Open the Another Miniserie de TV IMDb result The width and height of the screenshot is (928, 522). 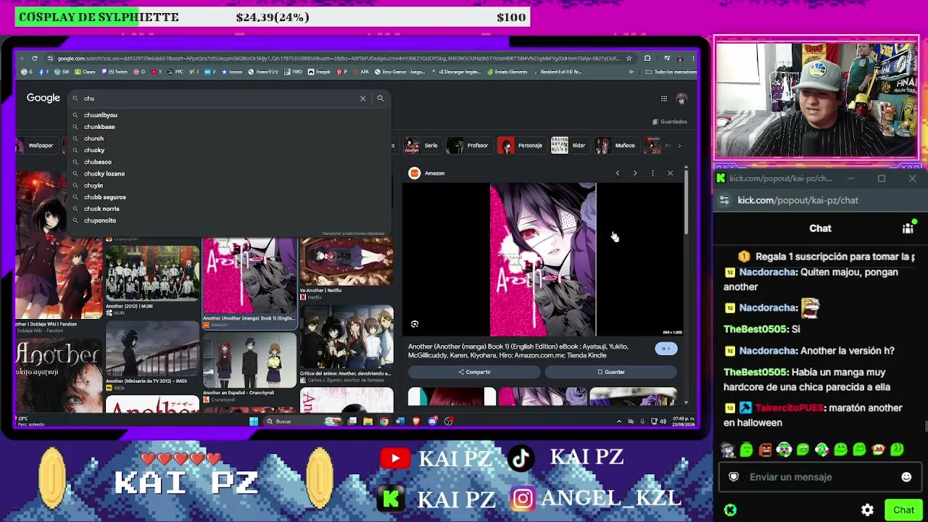[152, 356]
